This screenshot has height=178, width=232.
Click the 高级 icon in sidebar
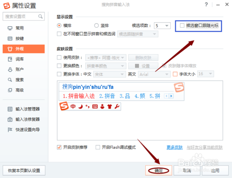(x=10, y=90)
